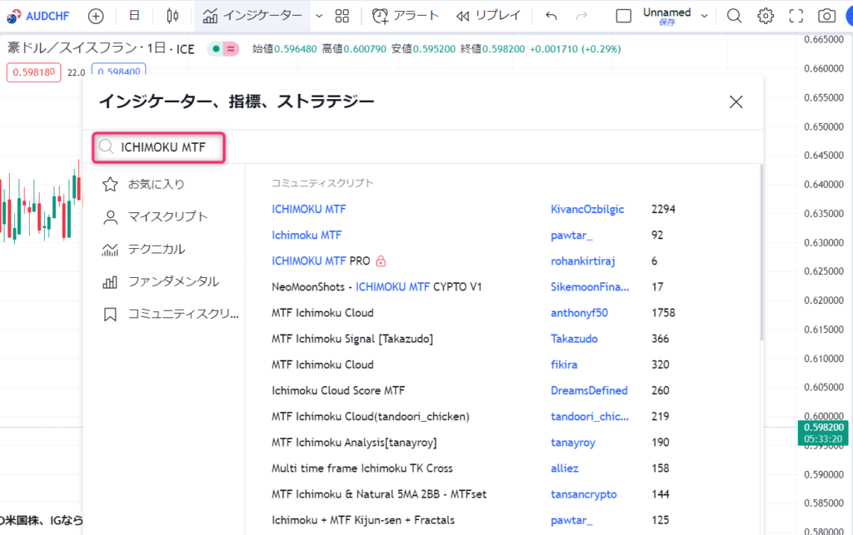The image size is (853, 535).
Task: Add MTF Ichimoku Cloud(tandoori_chicken)
Action: pyautogui.click(x=370, y=417)
